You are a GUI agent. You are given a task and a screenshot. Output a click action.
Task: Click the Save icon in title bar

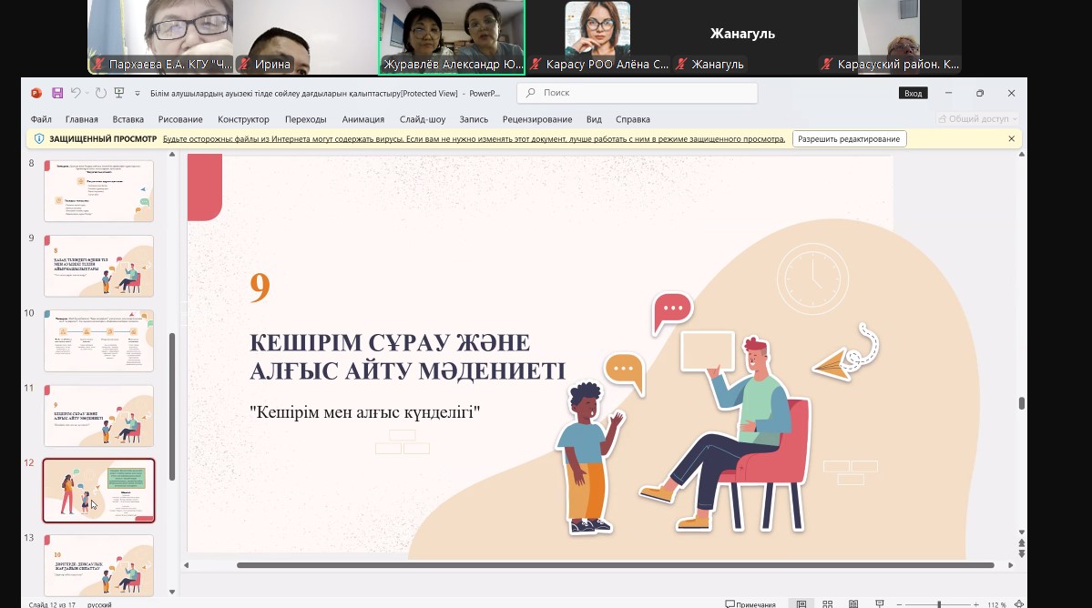pyautogui.click(x=57, y=93)
